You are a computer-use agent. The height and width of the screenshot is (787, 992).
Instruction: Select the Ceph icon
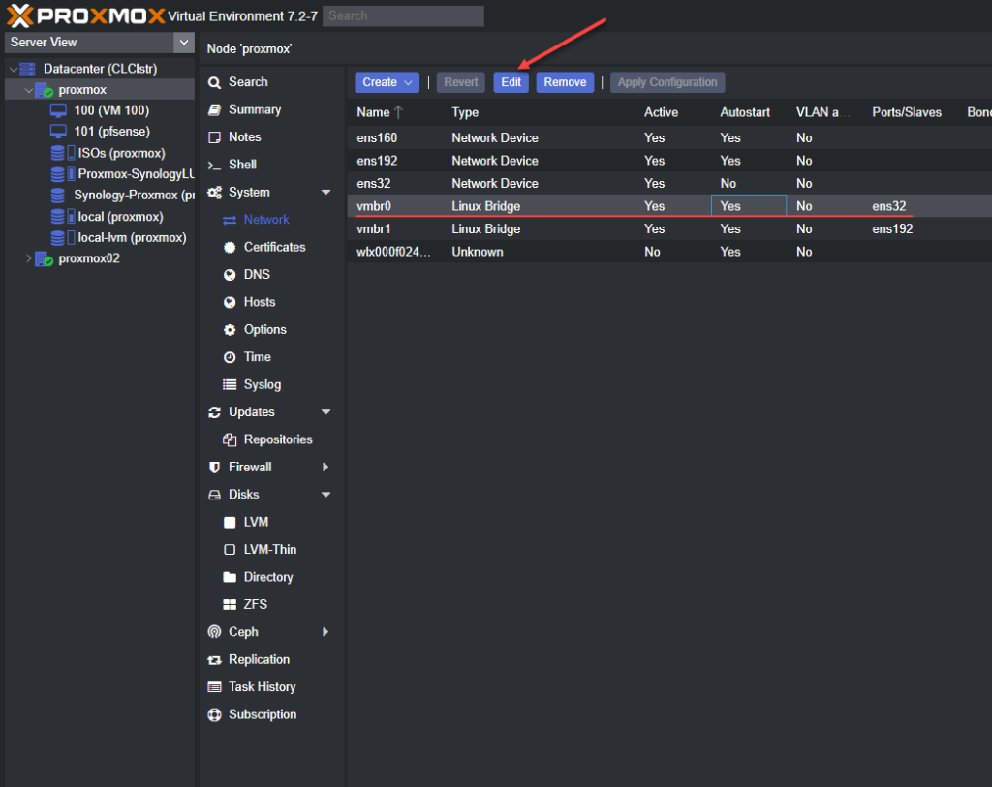[214, 632]
